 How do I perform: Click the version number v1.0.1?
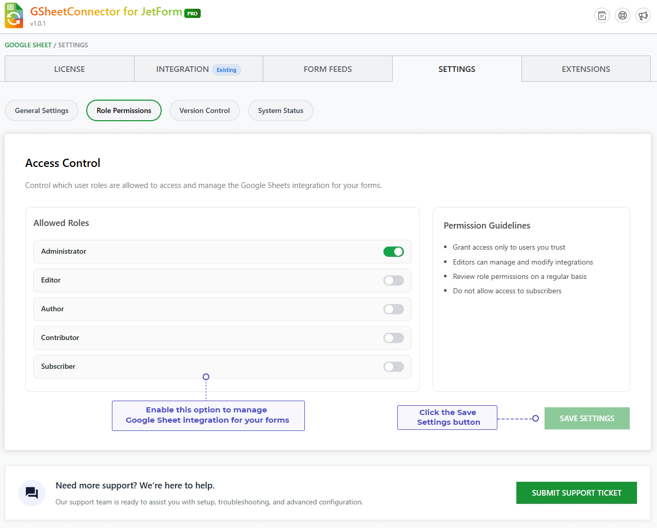(38, 24)
